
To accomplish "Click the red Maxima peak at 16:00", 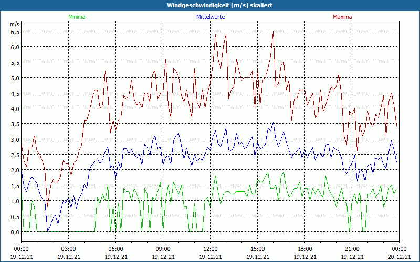I will pyautogui.click(x=273, y=31).
